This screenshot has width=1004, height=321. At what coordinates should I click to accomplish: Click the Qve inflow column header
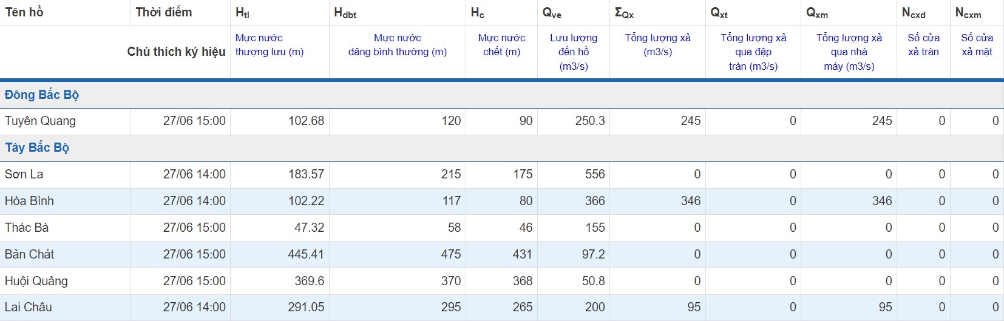tap(552, 13)
